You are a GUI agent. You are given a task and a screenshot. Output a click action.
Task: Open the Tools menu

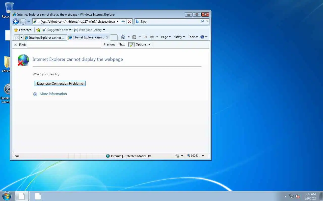tap(193, 37)
